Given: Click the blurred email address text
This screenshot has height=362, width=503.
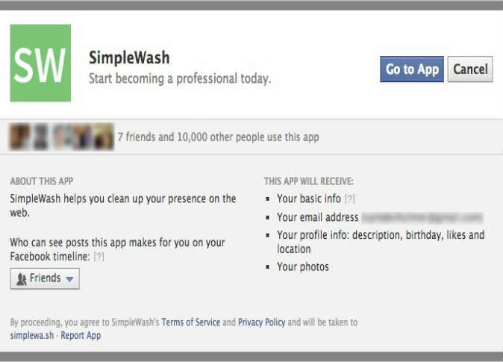Looking at the screenshot, I should tap(422, 218).
